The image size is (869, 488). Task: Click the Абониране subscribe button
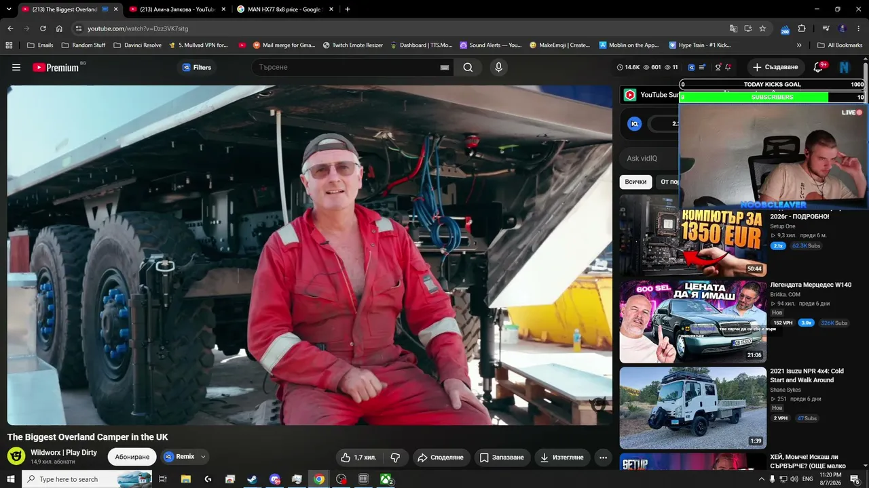pyautogui.click(x=132, y=457)
